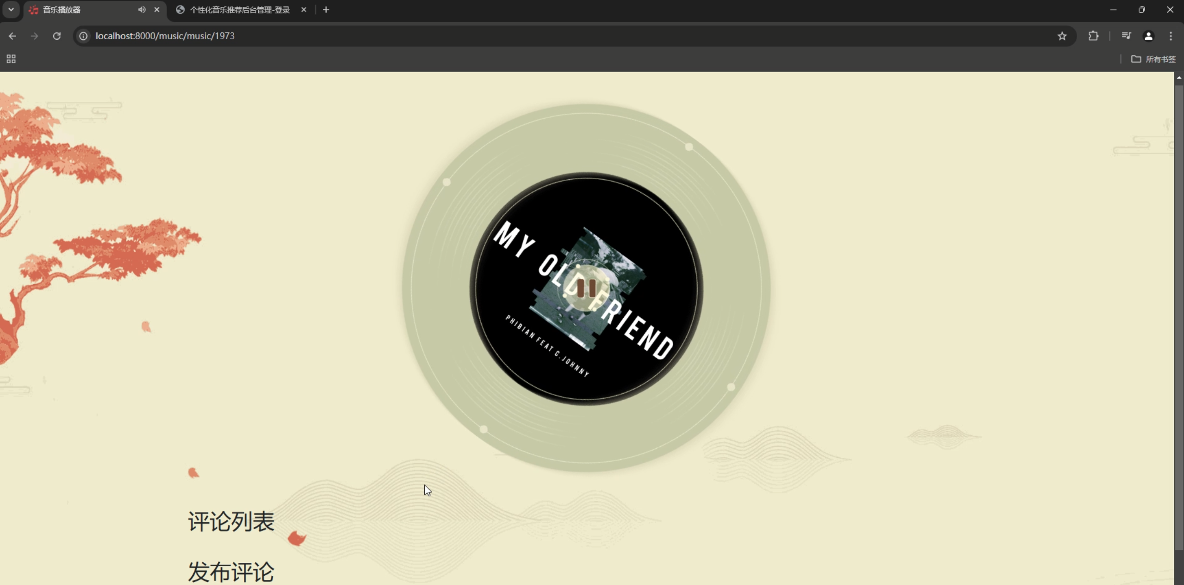Reload the current page
Viewport: 1184px width, 585px height.
point(56,36)
